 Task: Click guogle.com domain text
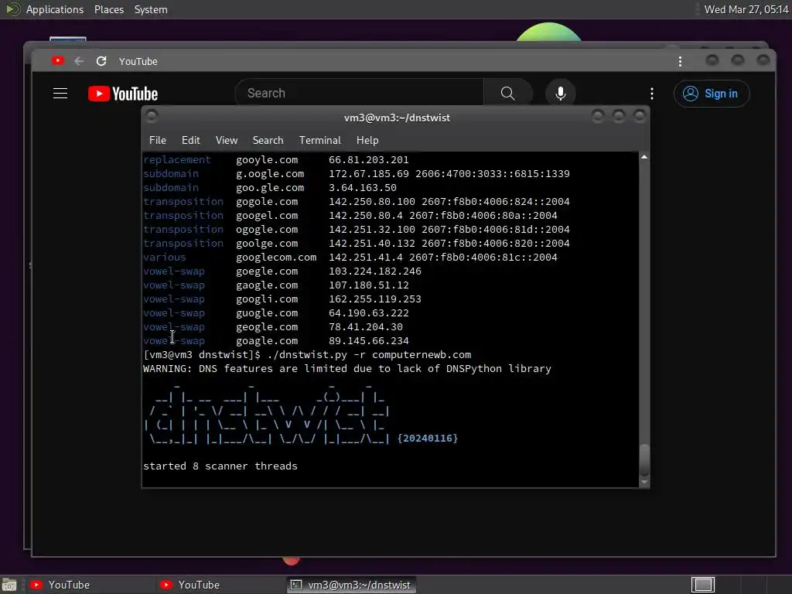click(267, 313)
